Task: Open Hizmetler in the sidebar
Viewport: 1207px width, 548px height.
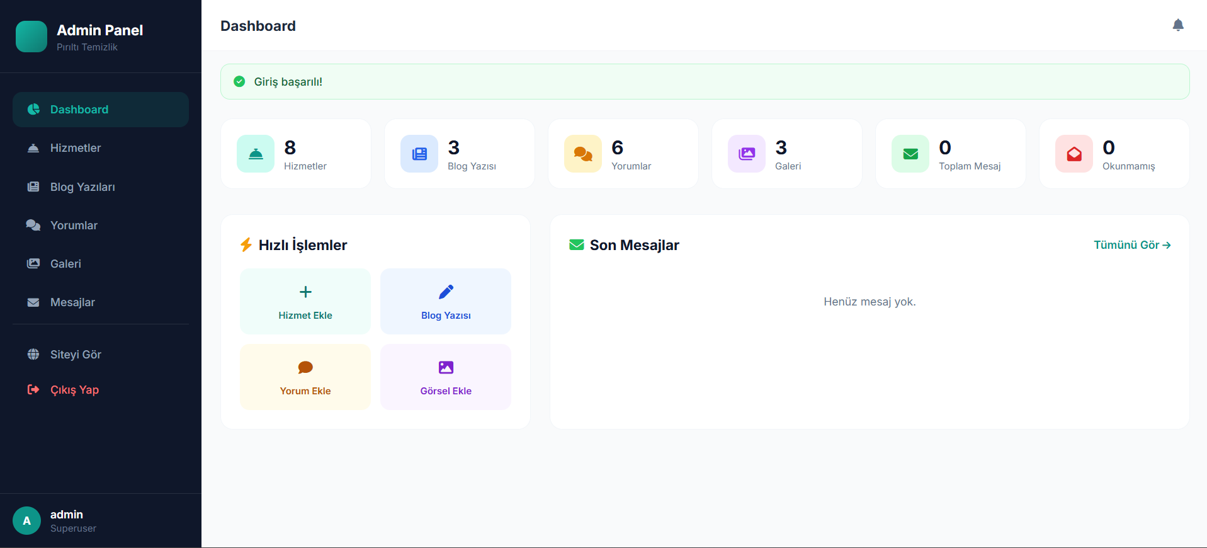Action: pos(101,148)
